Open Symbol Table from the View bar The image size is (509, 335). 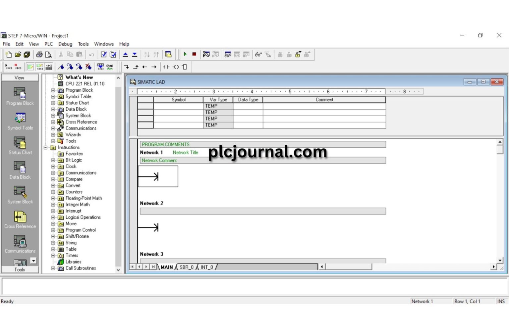[20, 121]
